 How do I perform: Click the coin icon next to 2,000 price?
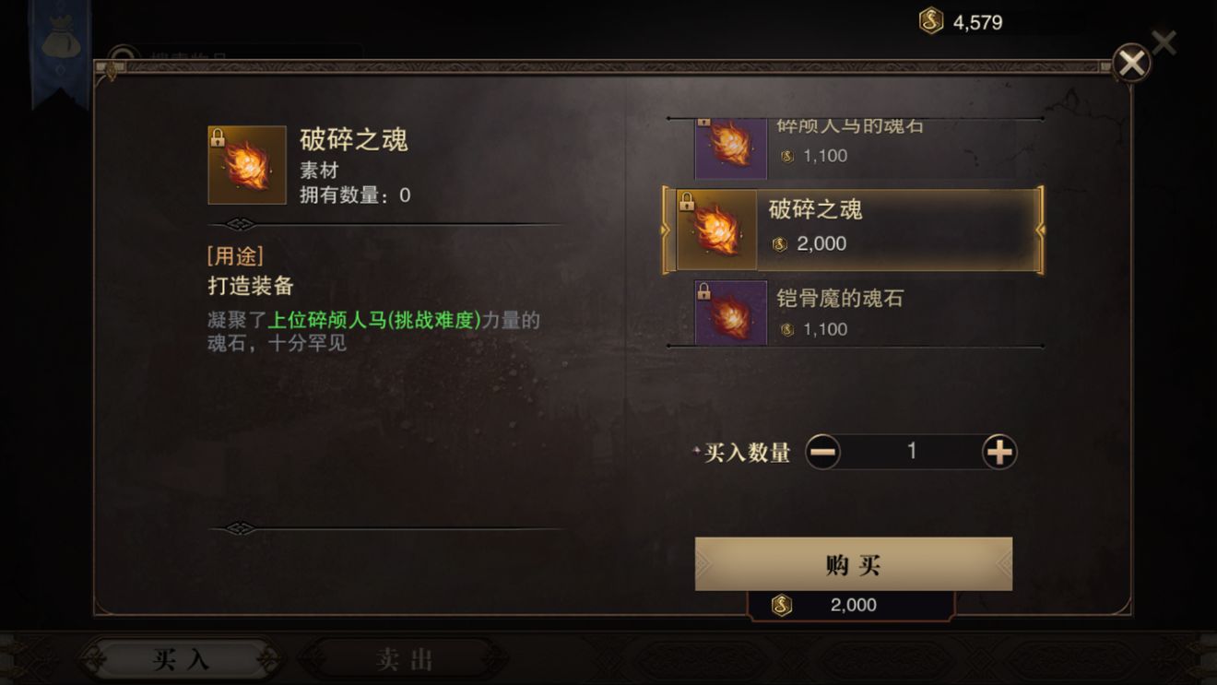pyautogui.click(x=780, y=244)
